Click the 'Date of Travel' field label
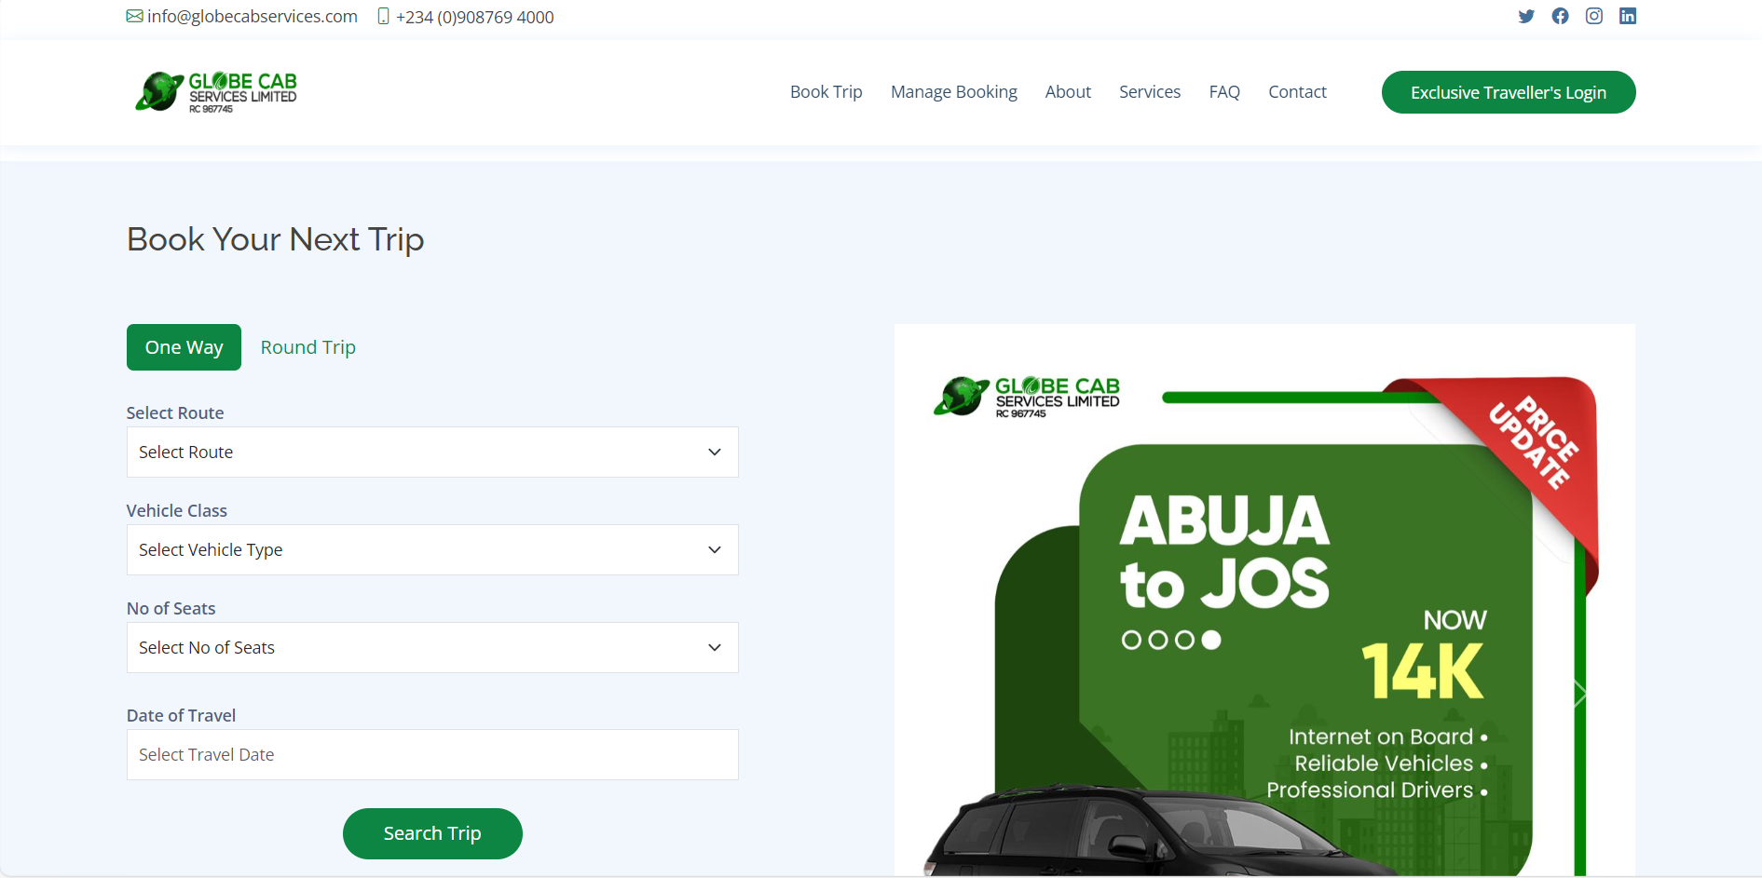 coord(182,715)
